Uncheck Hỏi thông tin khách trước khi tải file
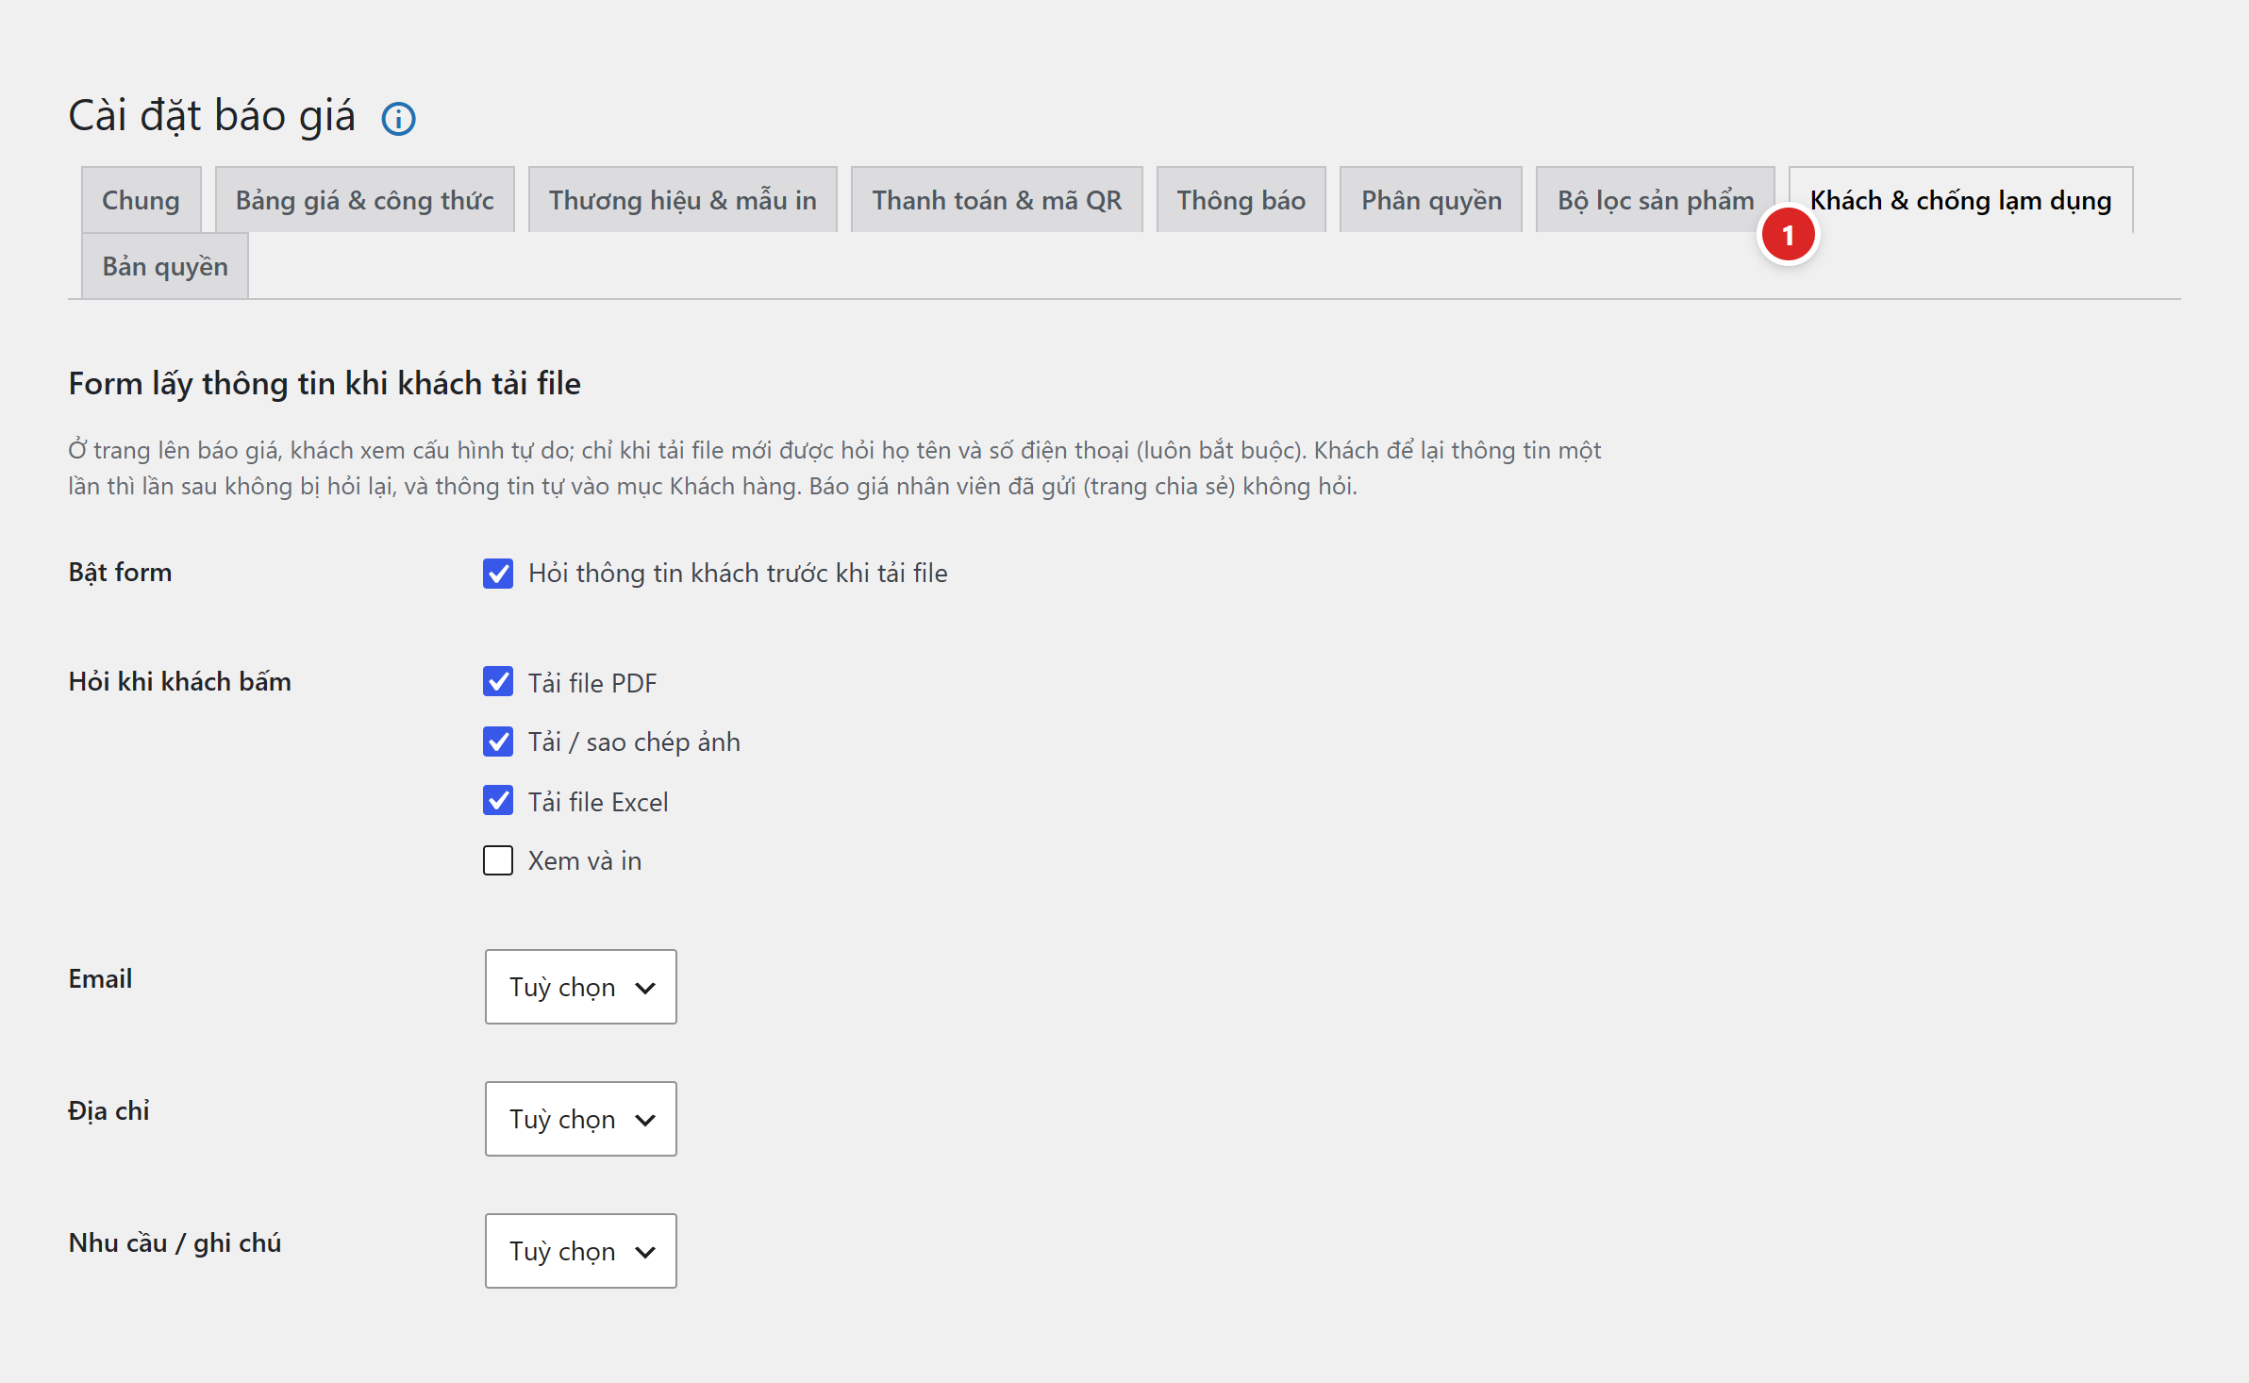 498,574
